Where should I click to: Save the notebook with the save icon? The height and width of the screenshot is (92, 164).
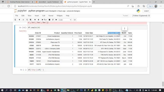point(15,20)
